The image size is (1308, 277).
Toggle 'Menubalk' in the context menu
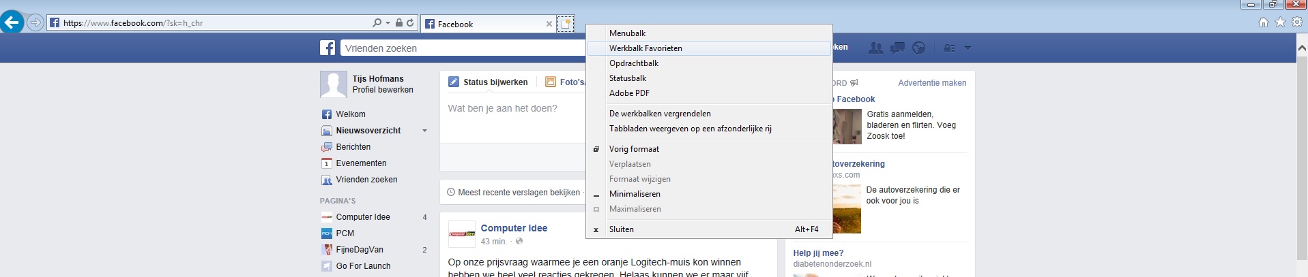pyautogui.click(x=709, y=33)
